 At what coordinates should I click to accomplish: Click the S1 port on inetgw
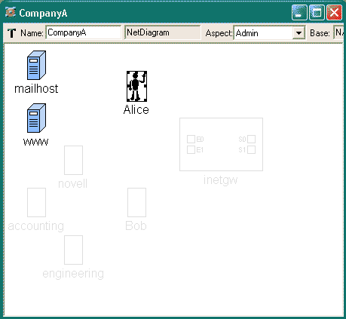(252, 150)
